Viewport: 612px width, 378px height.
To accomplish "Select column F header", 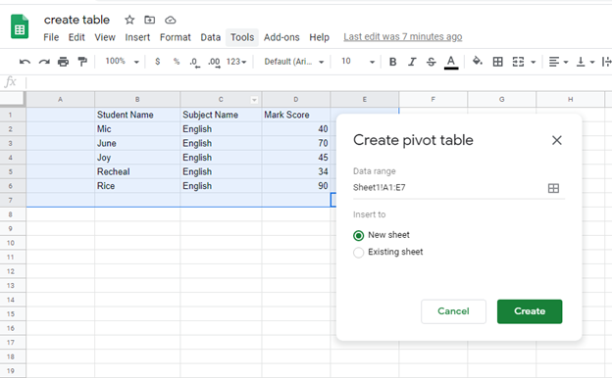I will pyautogui.click(x=433, y=99).
